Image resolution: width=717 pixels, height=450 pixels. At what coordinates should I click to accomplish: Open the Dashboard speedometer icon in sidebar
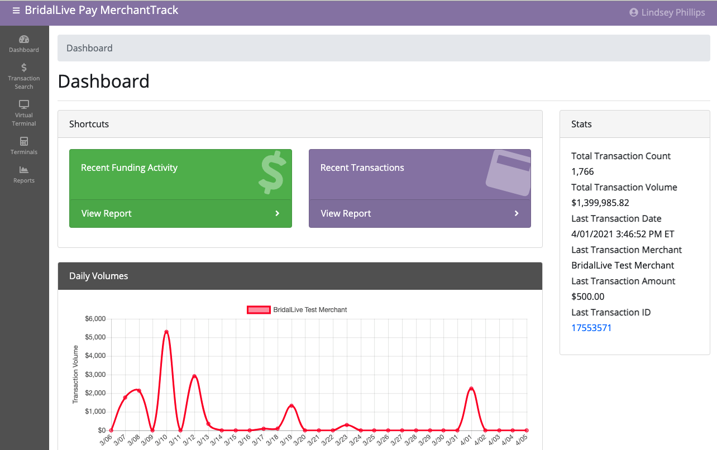click(x=23, y=39)
